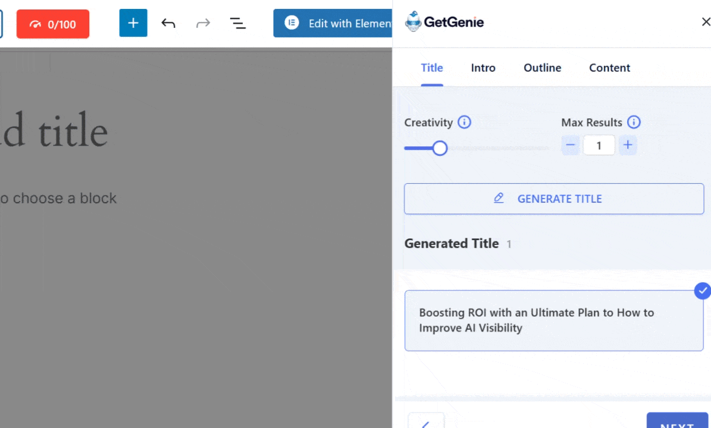
Task: Switch to the Intro tab
Action: (483, 68)
